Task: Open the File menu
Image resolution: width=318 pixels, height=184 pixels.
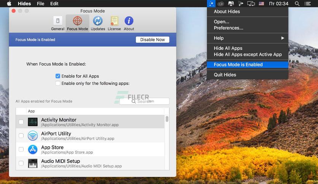Action: pyautogui.click(x=41, y=4)
